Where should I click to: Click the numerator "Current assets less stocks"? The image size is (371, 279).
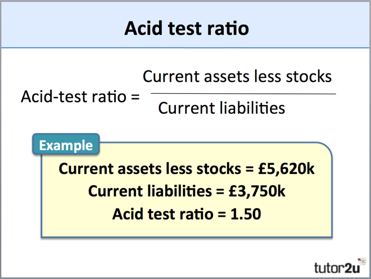237,76
